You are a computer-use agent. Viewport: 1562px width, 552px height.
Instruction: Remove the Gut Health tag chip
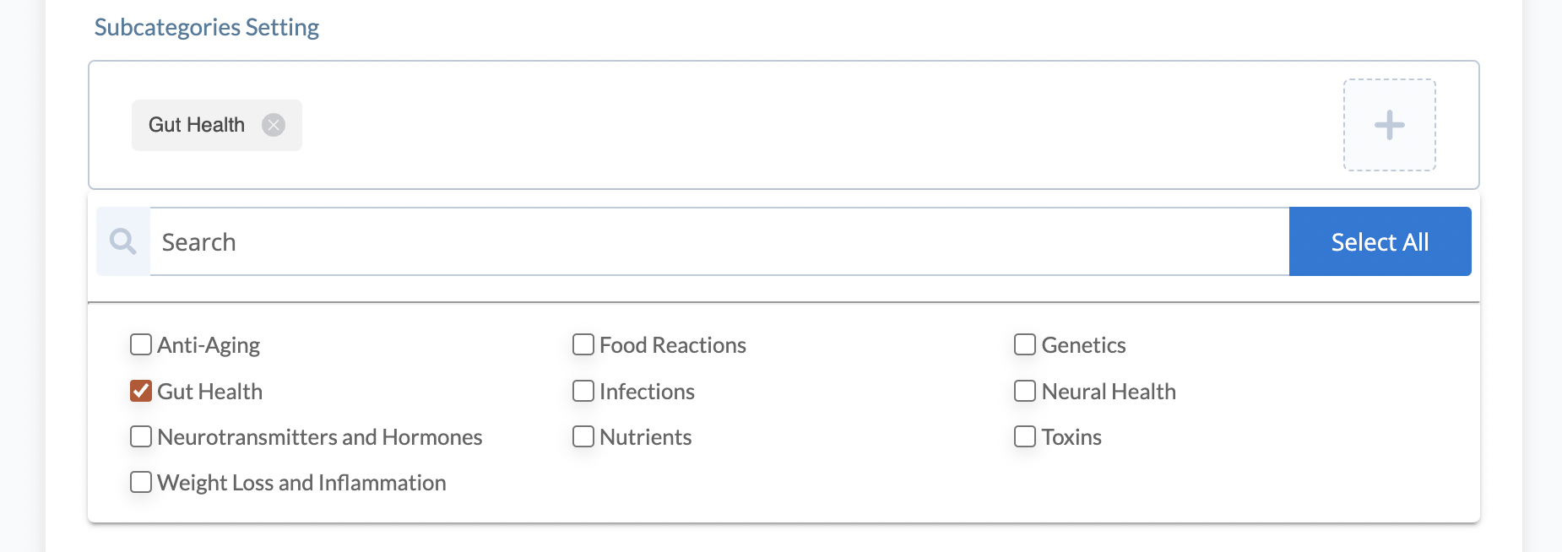(x=274, y=125)
